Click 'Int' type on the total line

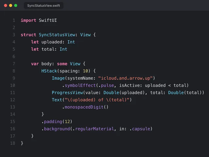pos(63,49)
